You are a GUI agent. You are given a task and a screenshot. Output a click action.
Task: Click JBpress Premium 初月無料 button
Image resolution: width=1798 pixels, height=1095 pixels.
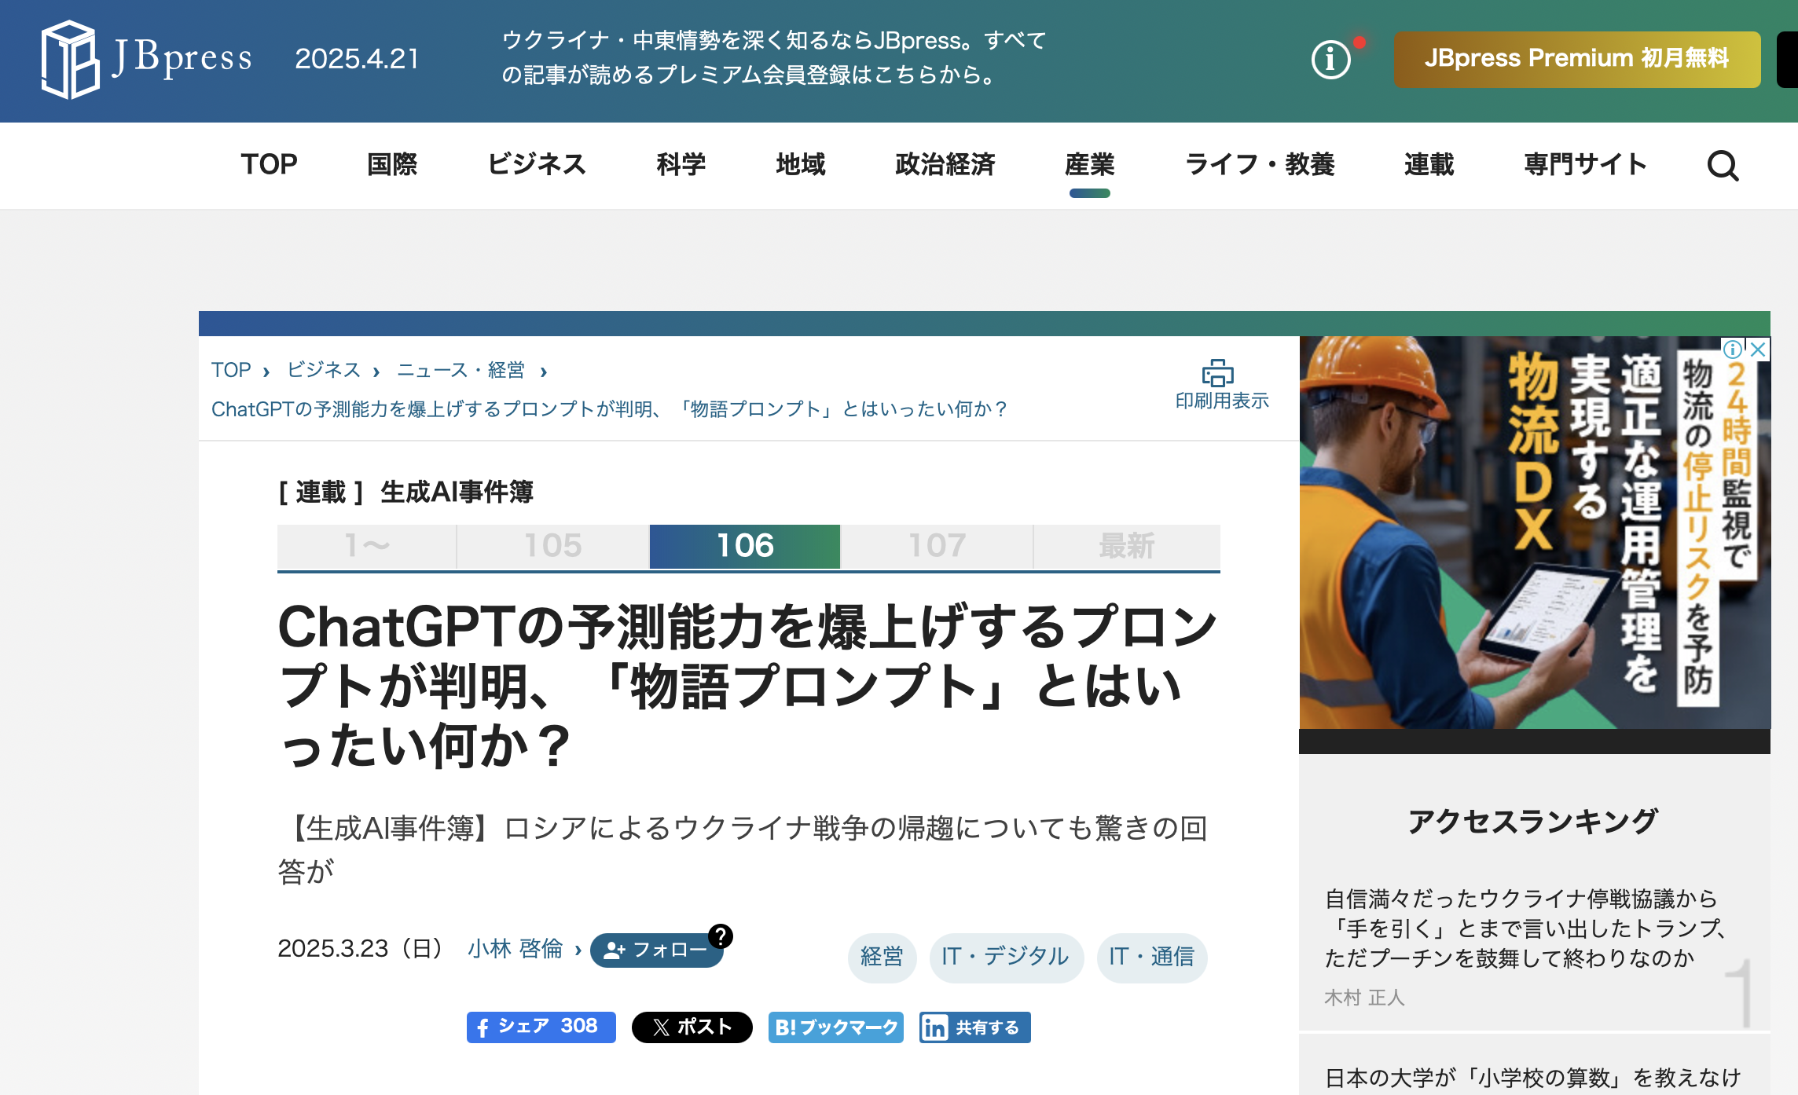(x=1576, y=60)
